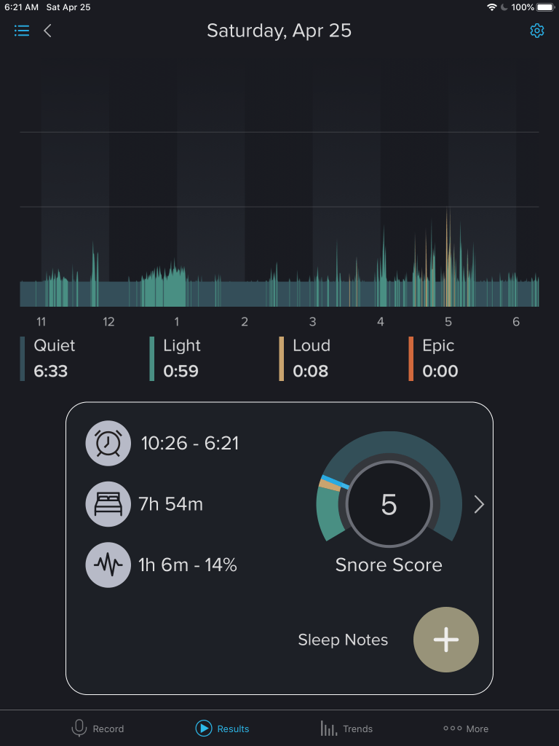
Task: Open the session list icon
Action: pyautogui.click(x=22, y=31)
